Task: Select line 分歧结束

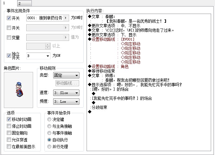Action: (x=99, y=107)
